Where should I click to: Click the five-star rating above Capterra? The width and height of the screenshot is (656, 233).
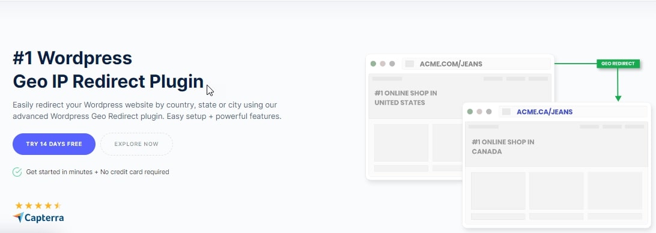(38, 205)
